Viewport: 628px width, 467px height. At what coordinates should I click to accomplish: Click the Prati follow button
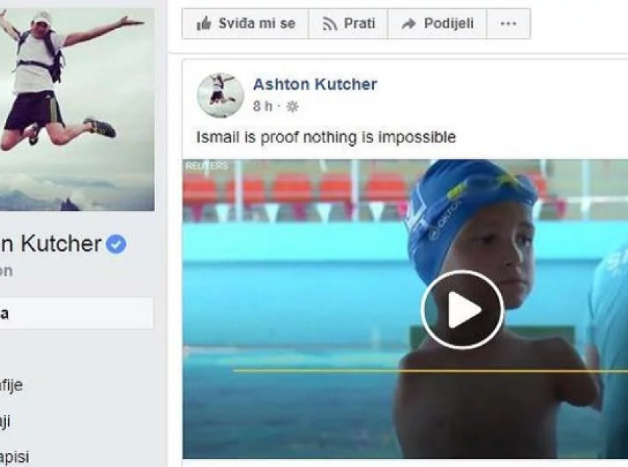tap(348, 23)
